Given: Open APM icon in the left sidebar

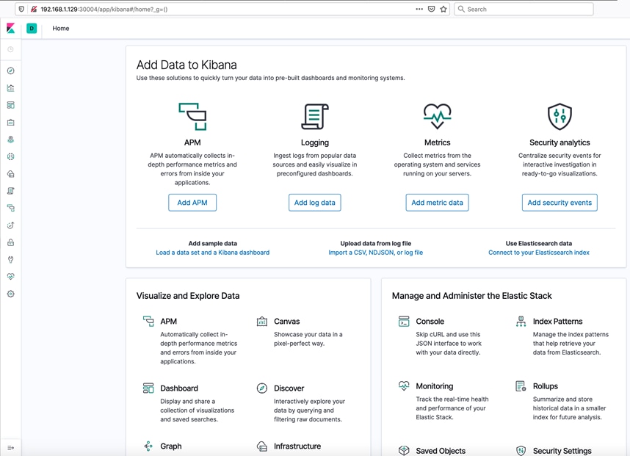Looking at the screenshot, I should (x=11, y=208).
